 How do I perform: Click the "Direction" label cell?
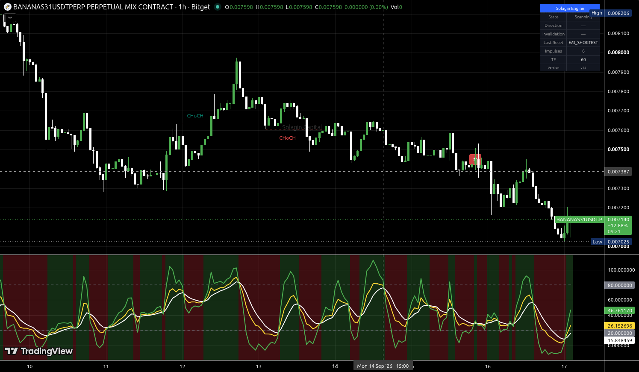tap(553, 26)
